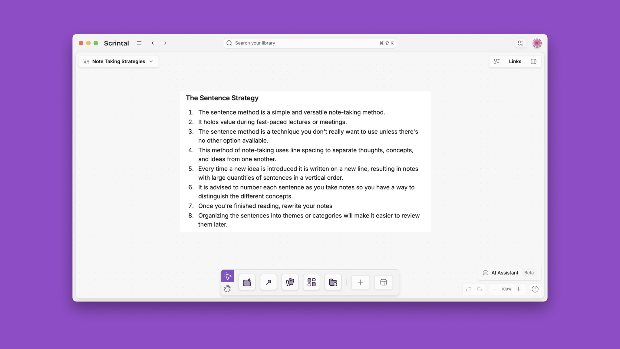The image size is (620, 349).
Task: Click the help question mark button
Action: click(x=535, y=289)
